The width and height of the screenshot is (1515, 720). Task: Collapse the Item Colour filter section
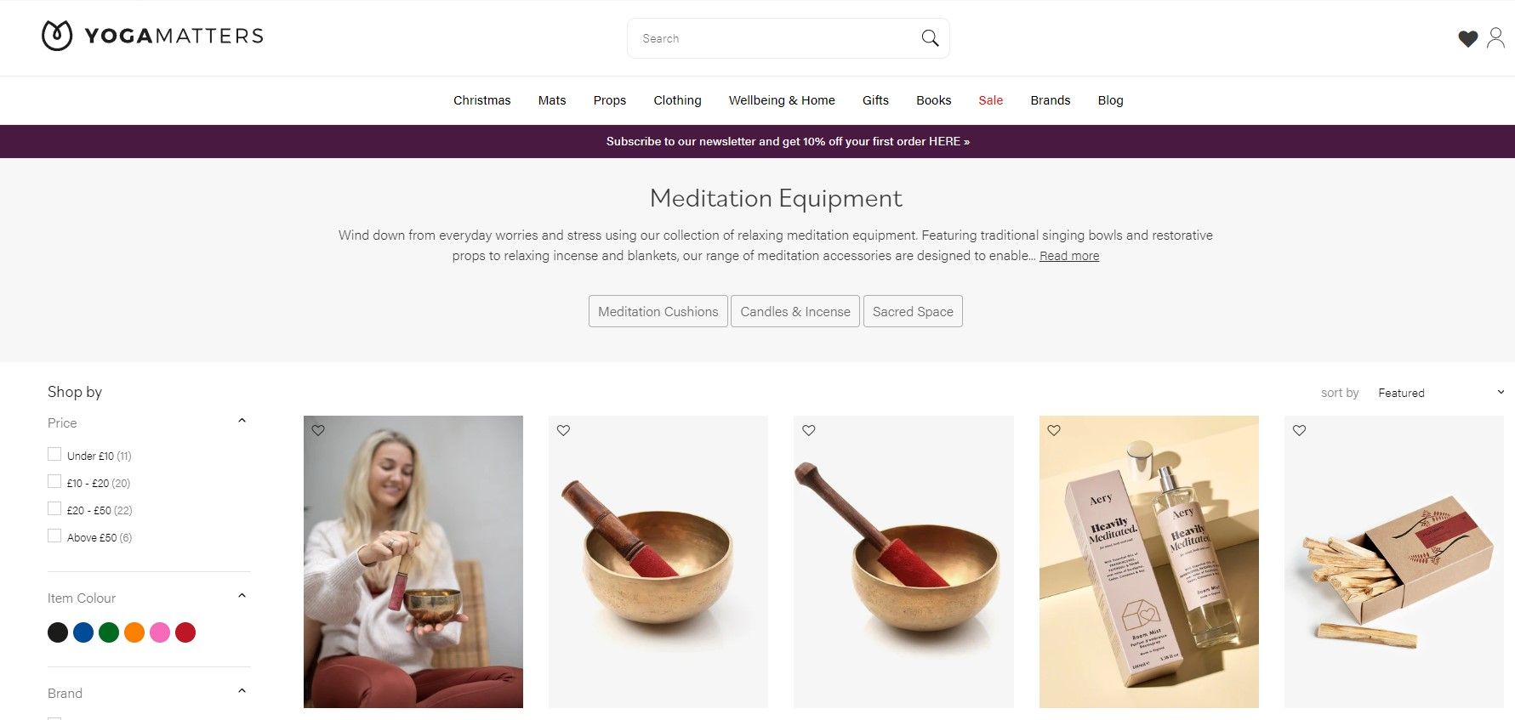pyautogui.click(x=242, y=596)
